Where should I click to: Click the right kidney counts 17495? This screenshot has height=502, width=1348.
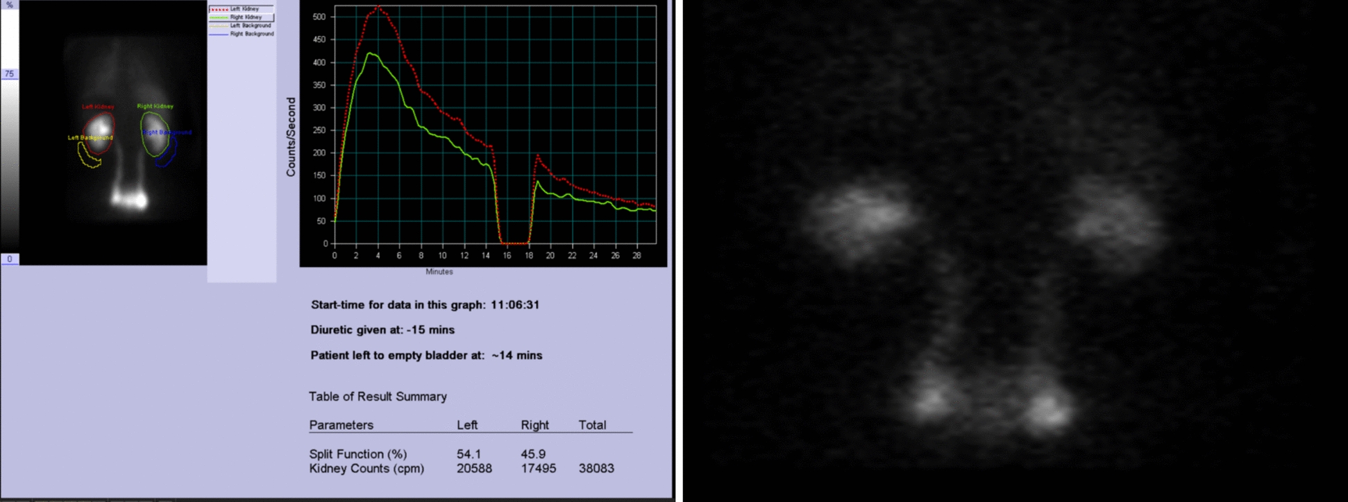[x=538, y=469]
